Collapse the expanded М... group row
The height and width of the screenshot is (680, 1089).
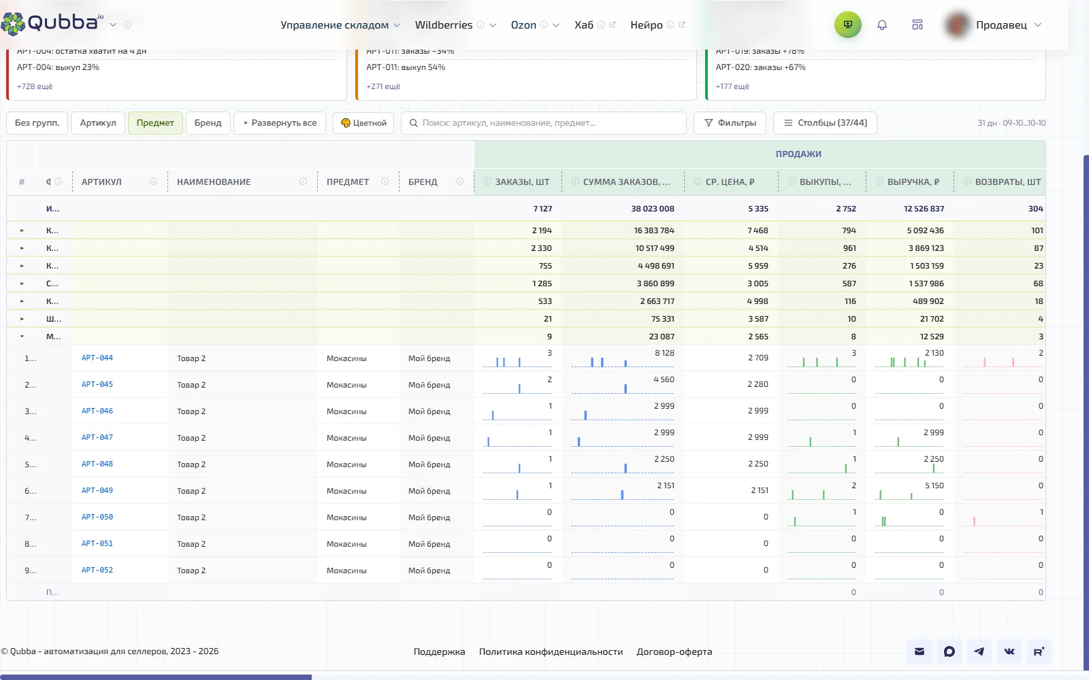point(22,337)
